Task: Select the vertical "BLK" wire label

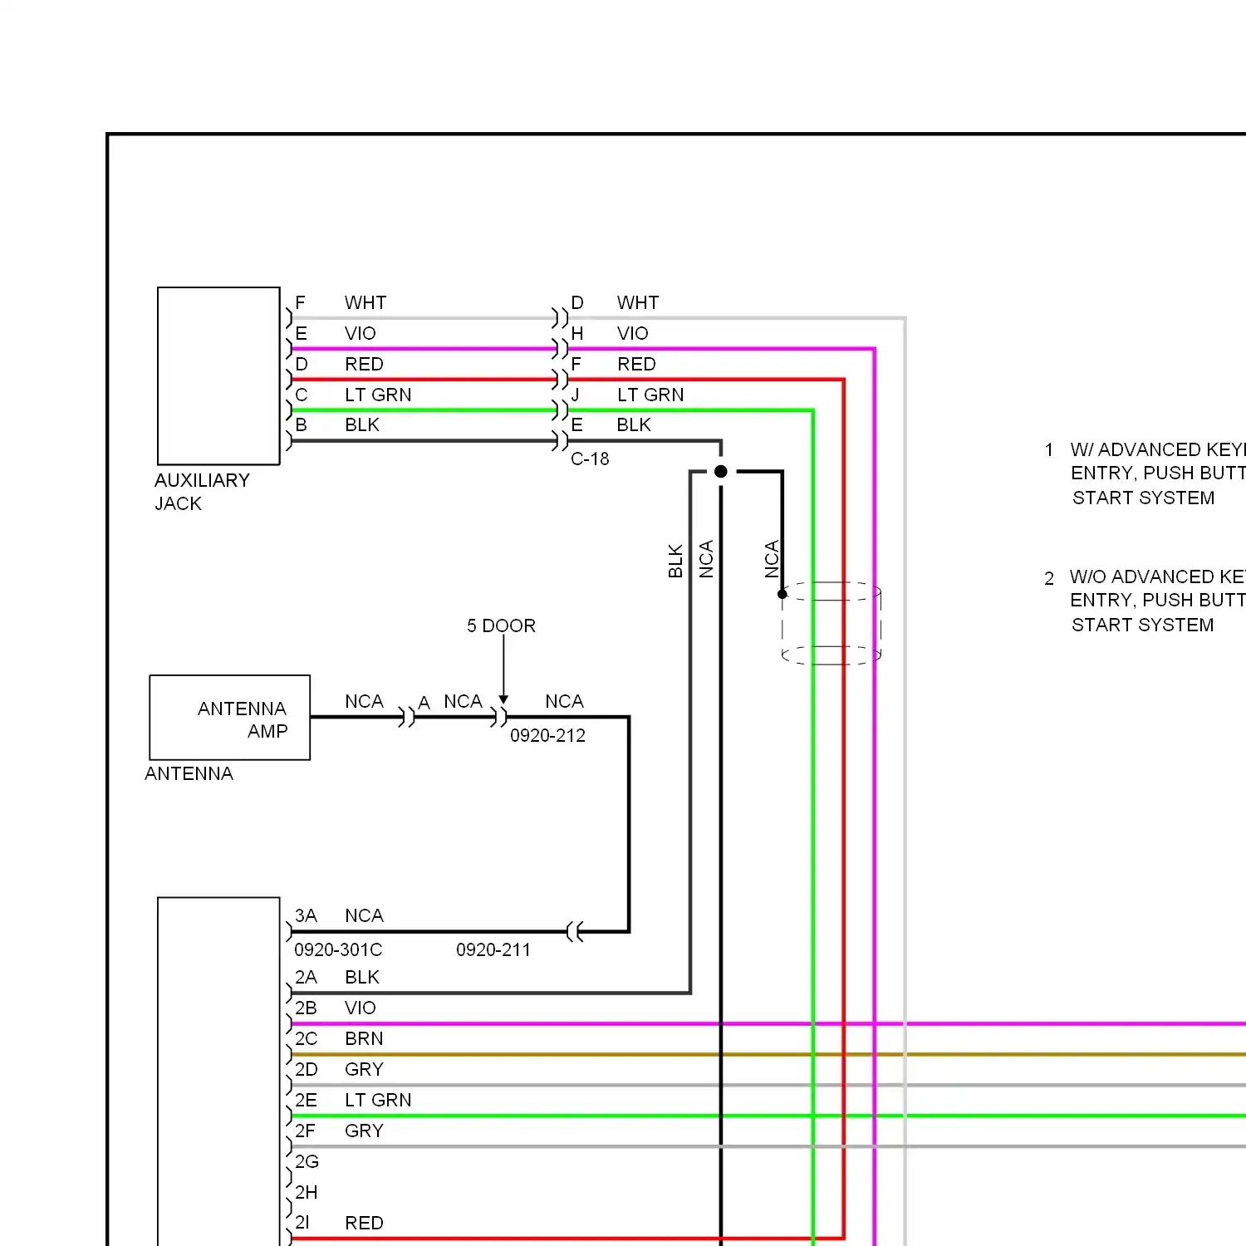Action: coord(675,561)
